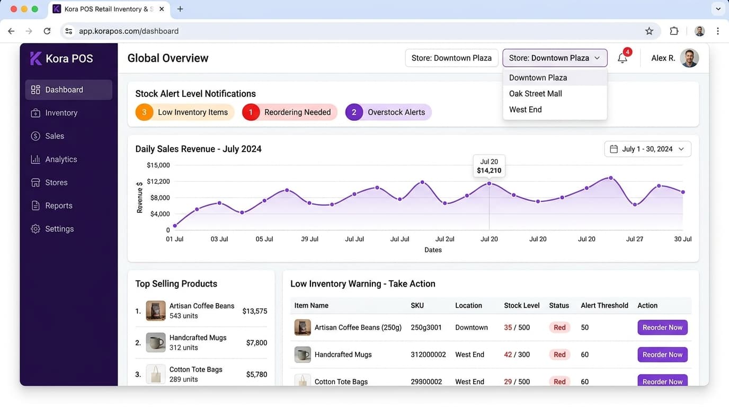Reorder Artisan Coffee Beans (250g) now
Screen dimensions: 729x407
click(662, 328)
